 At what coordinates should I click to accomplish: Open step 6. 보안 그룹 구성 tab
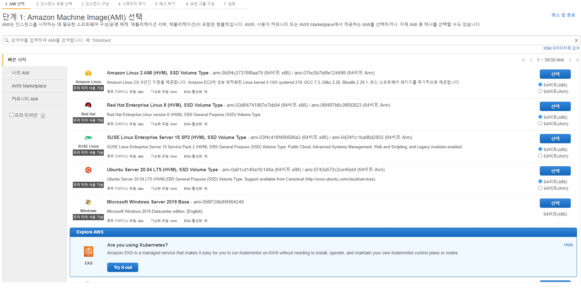200,4
